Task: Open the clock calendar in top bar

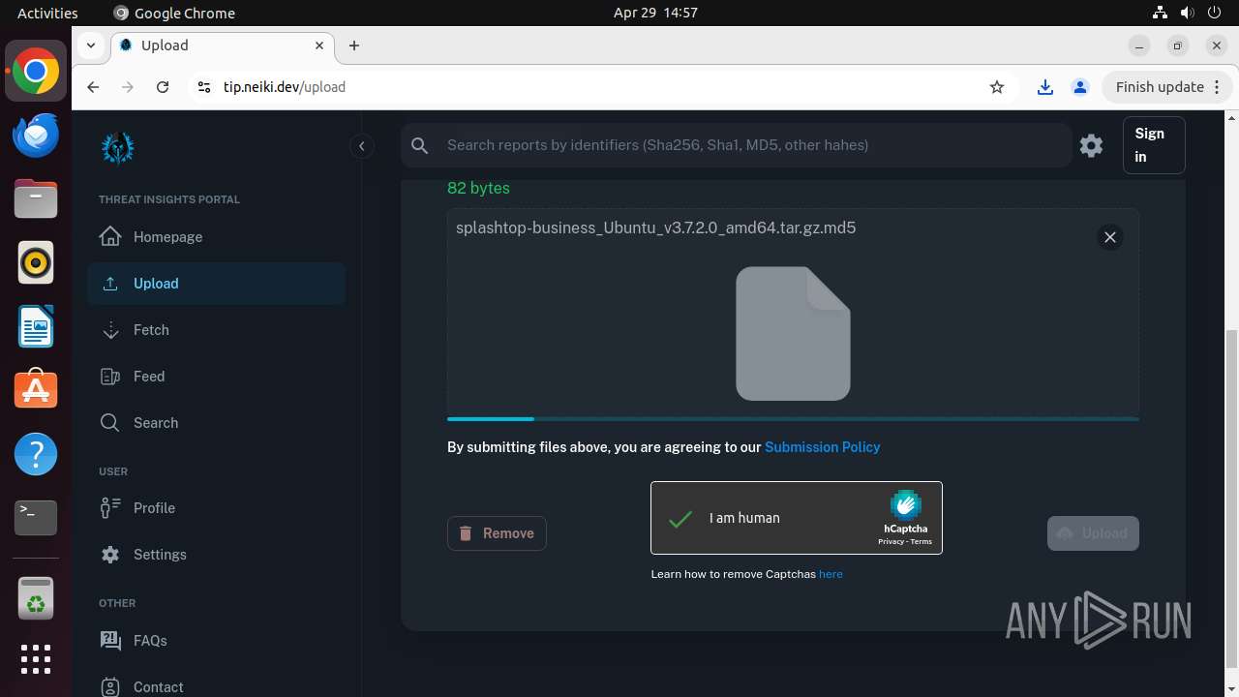Action: 655,13
